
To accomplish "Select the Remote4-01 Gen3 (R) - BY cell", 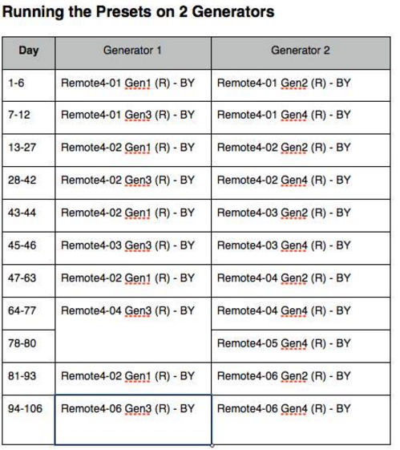I will tap(133, 118).
